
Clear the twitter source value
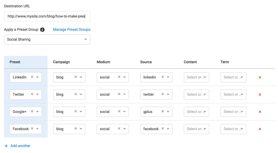163,94
